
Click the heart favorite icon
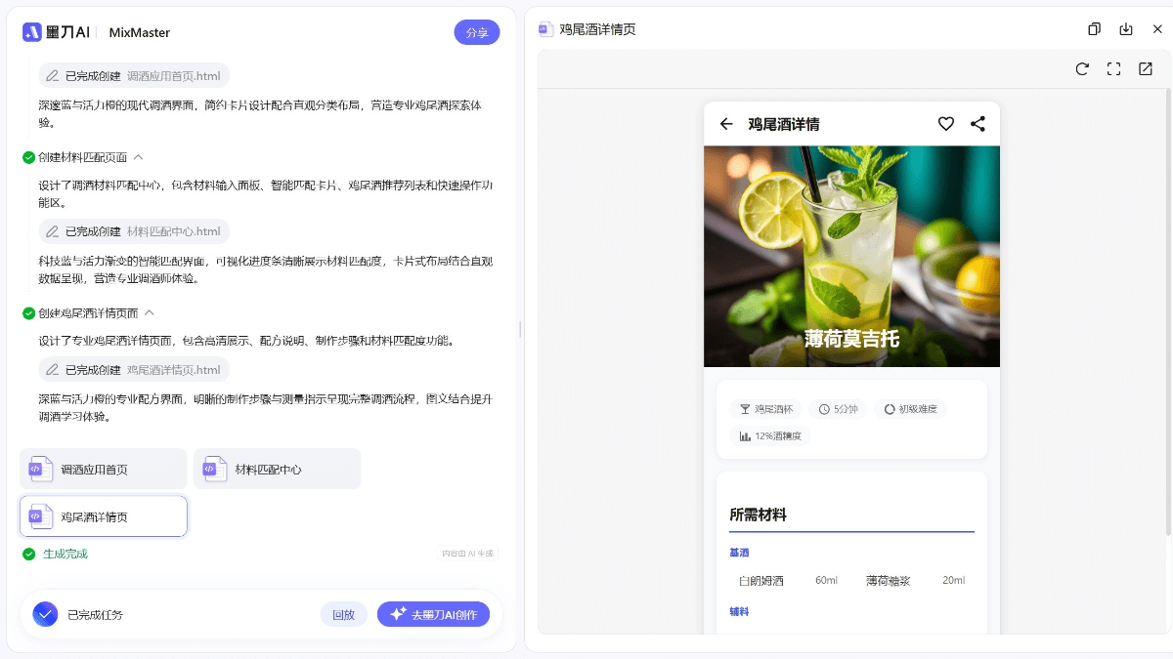pyautogui.click(x=945, y=124)
